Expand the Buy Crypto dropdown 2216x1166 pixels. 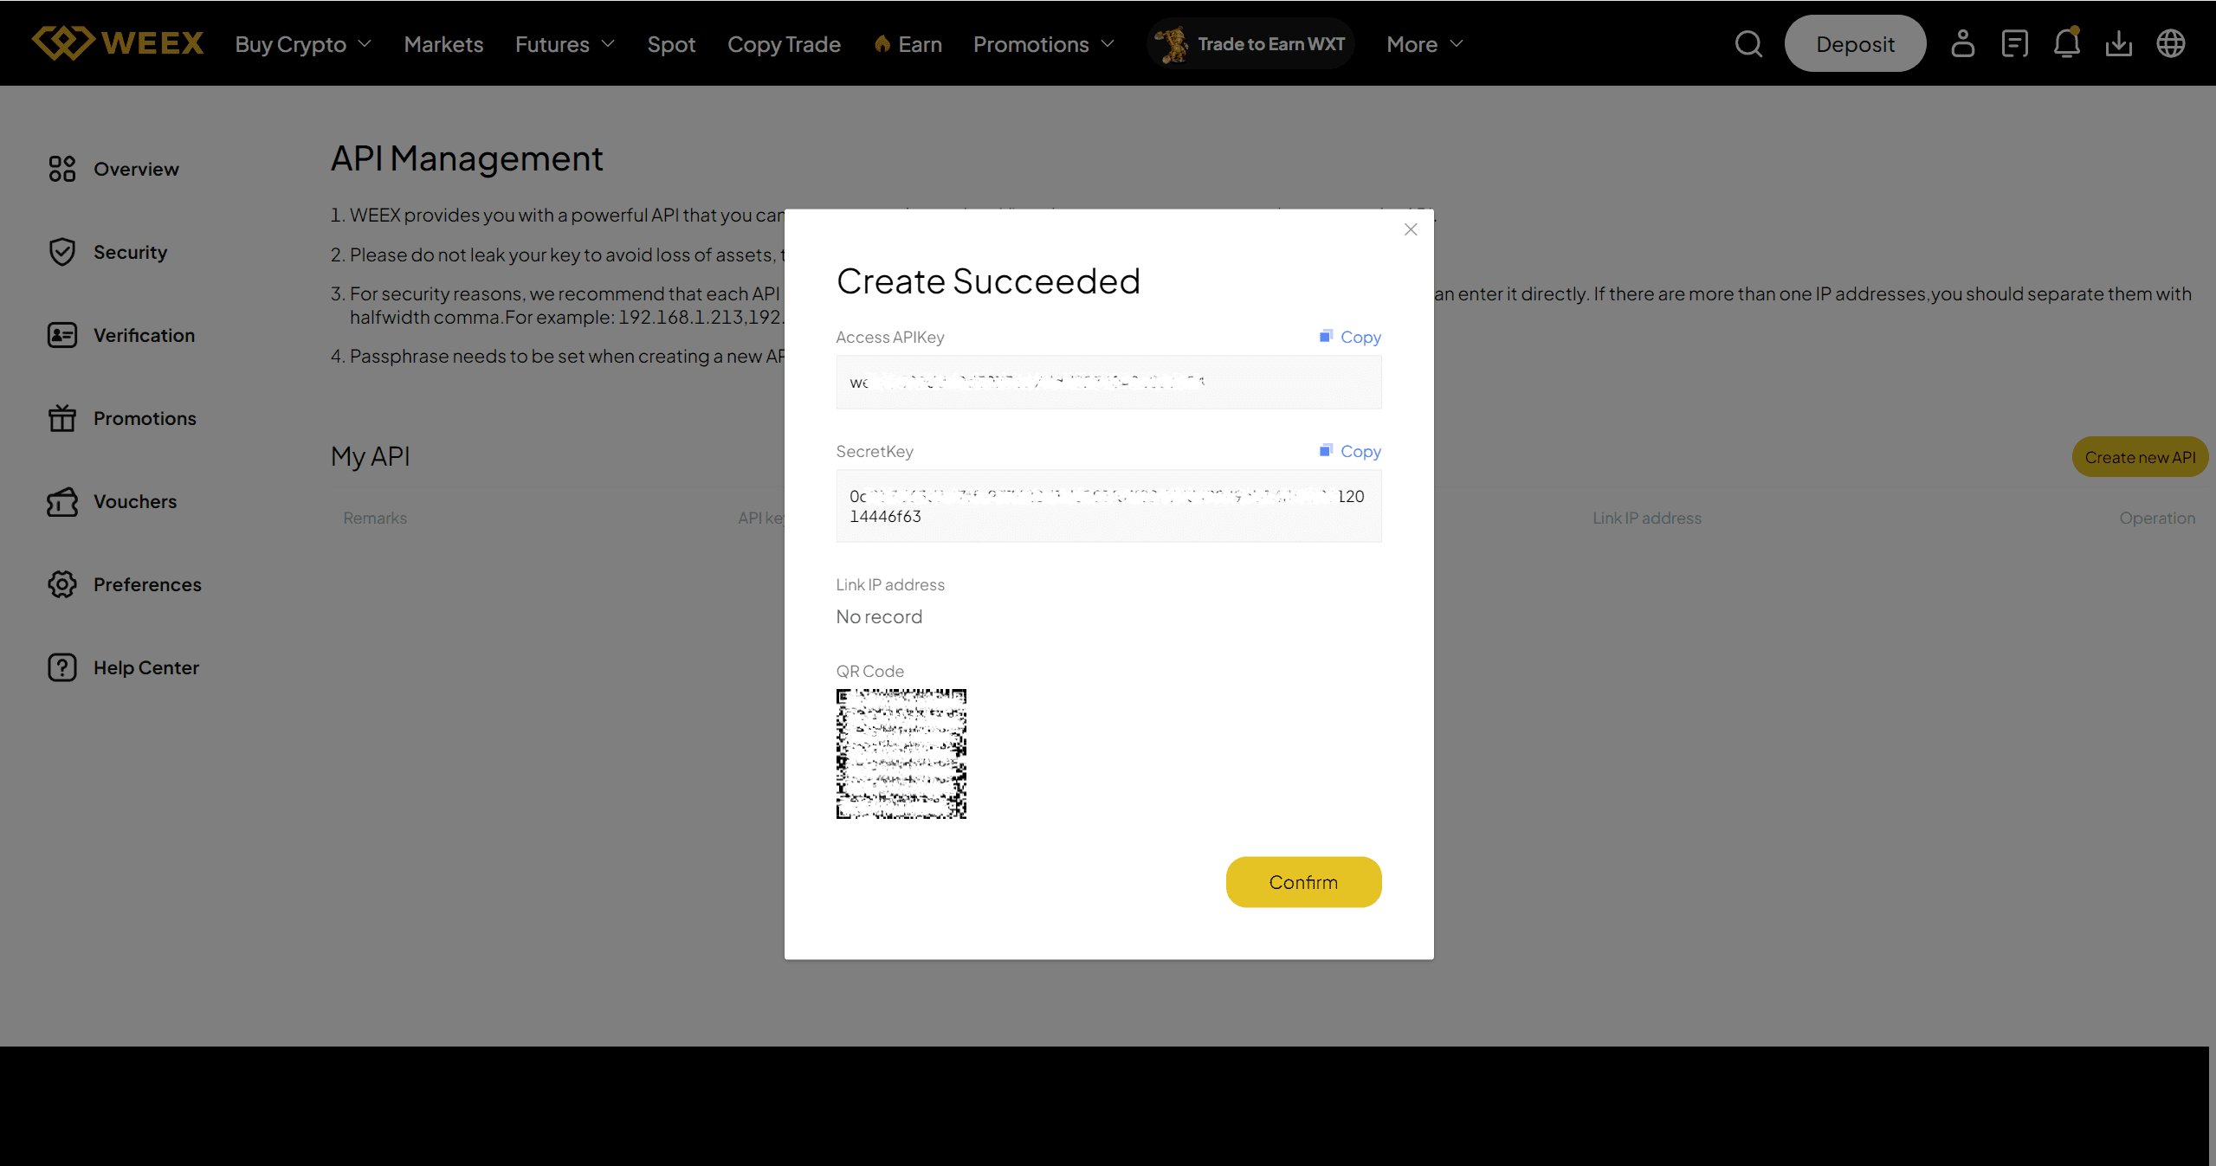[x=302, y=44]
